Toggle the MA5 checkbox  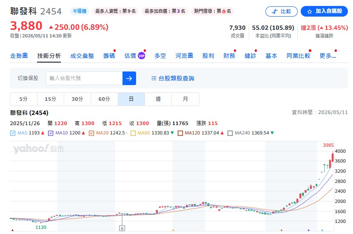(13, 133)
